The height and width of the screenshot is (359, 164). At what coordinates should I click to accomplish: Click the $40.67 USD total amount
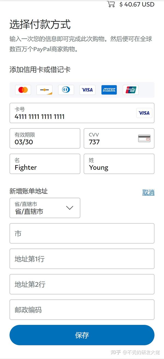136,4
